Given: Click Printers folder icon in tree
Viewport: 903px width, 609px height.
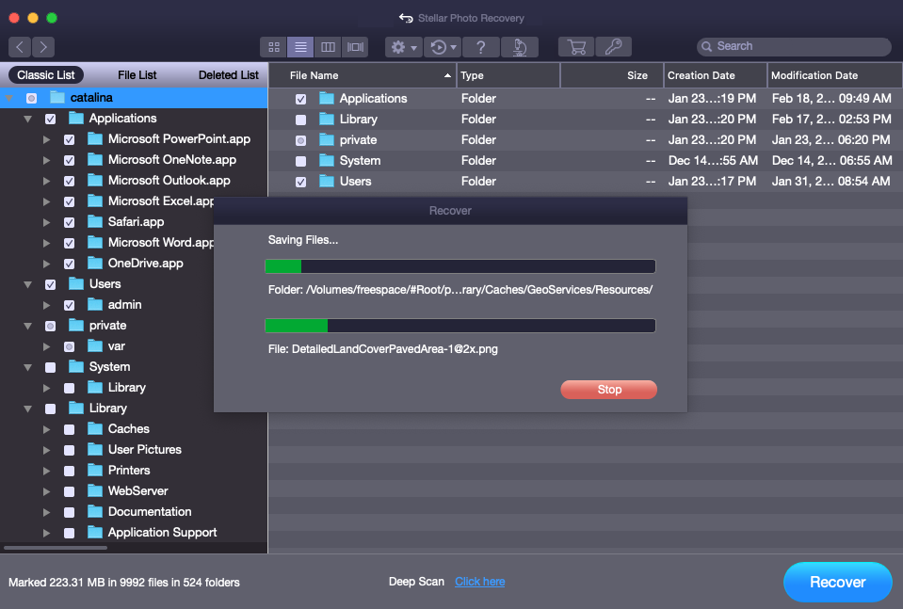Looking at the screenshot, I should [95, 471].
